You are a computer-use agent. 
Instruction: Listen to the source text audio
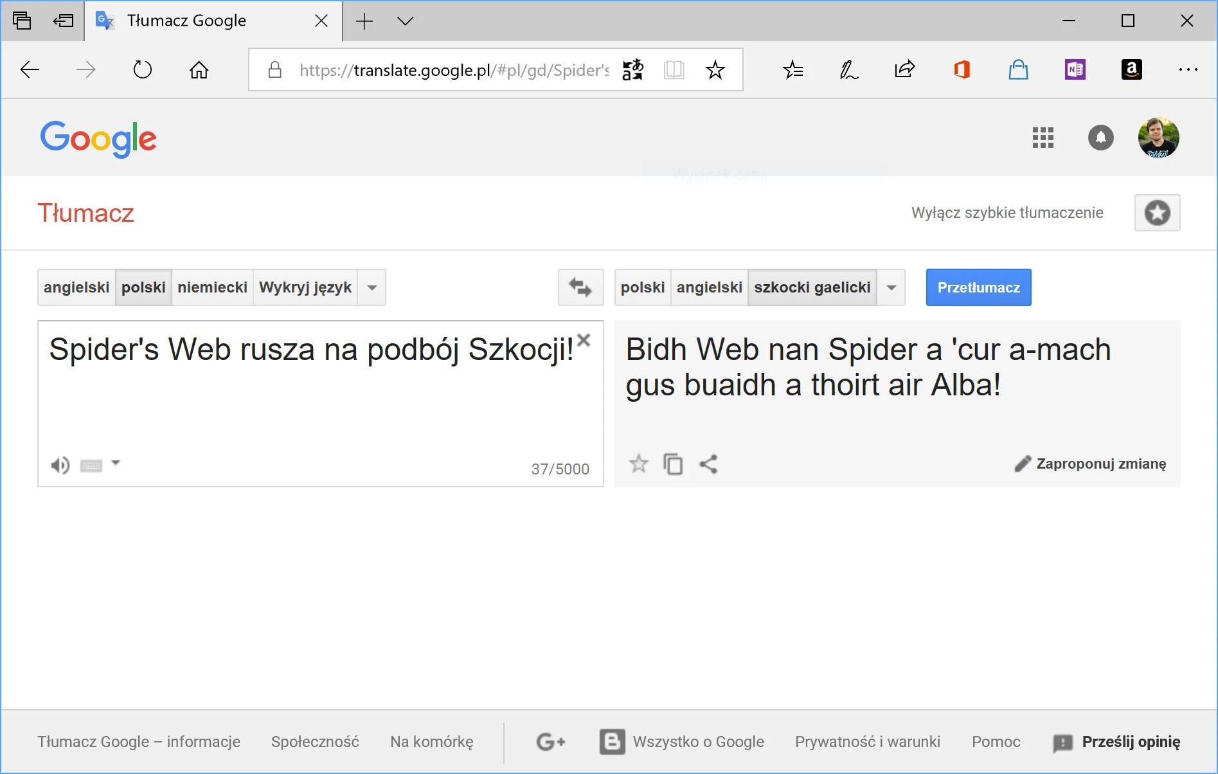[x=60, y=465]
